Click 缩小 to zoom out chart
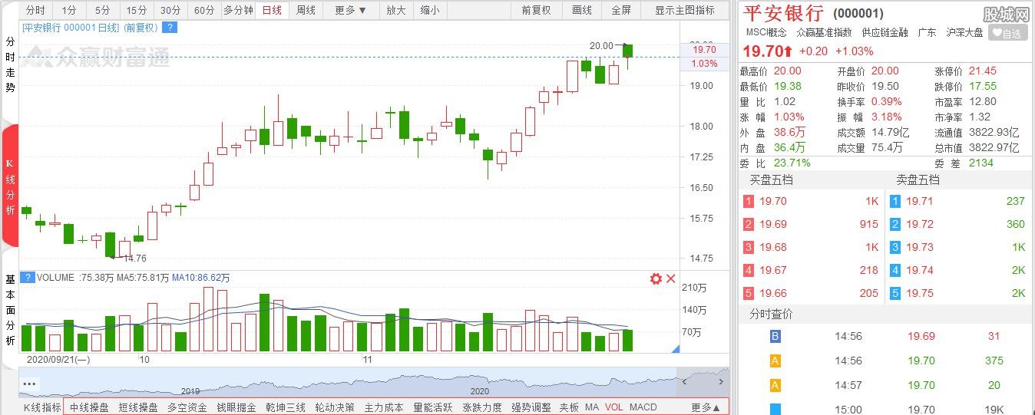 (x=430, y=11)
